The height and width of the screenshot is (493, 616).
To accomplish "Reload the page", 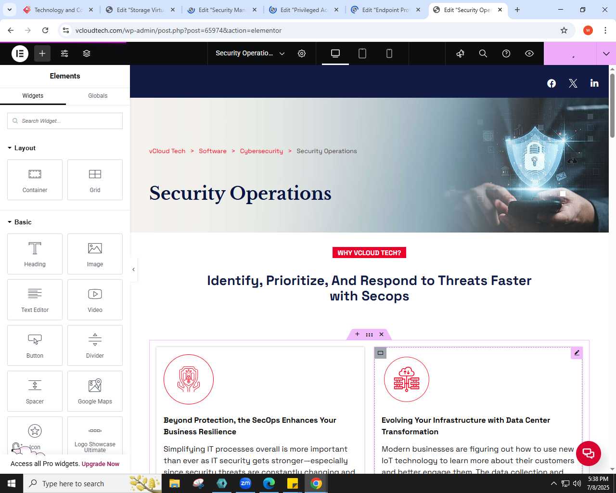I will coord(45,30).
